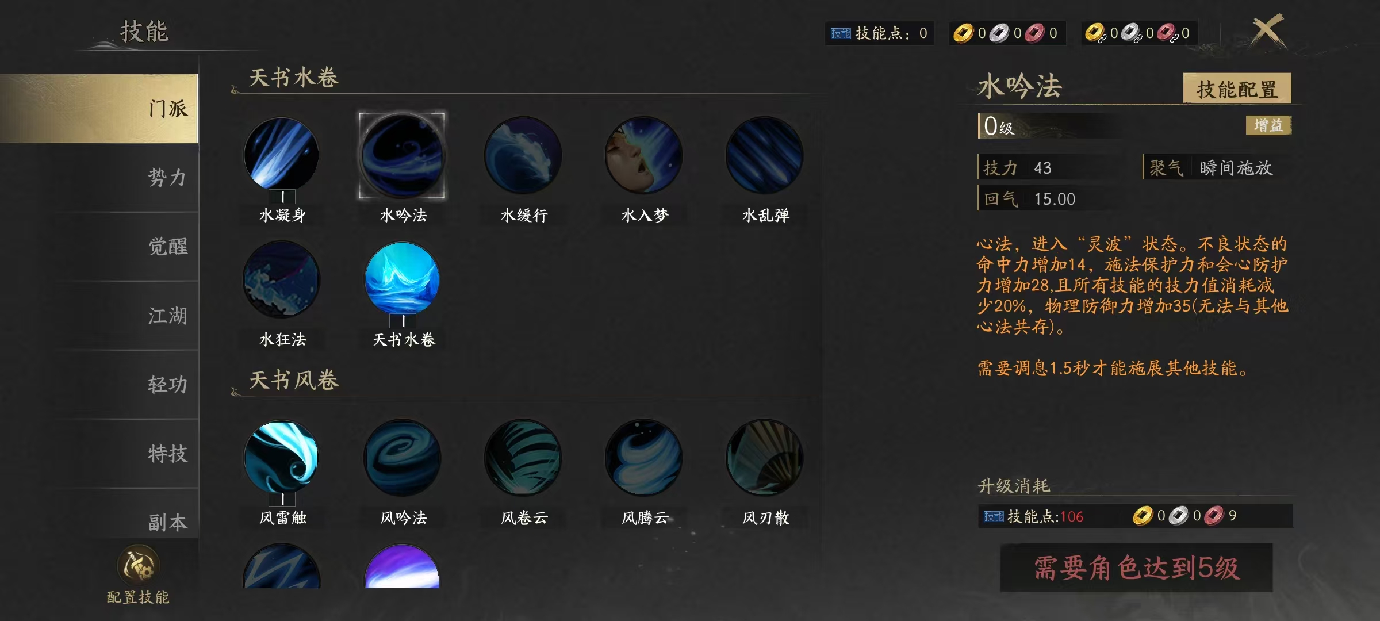The height and width of the screenshot is (621, 1380).
Task: Choose the 风吟法 skill icon
Action: 402,458
